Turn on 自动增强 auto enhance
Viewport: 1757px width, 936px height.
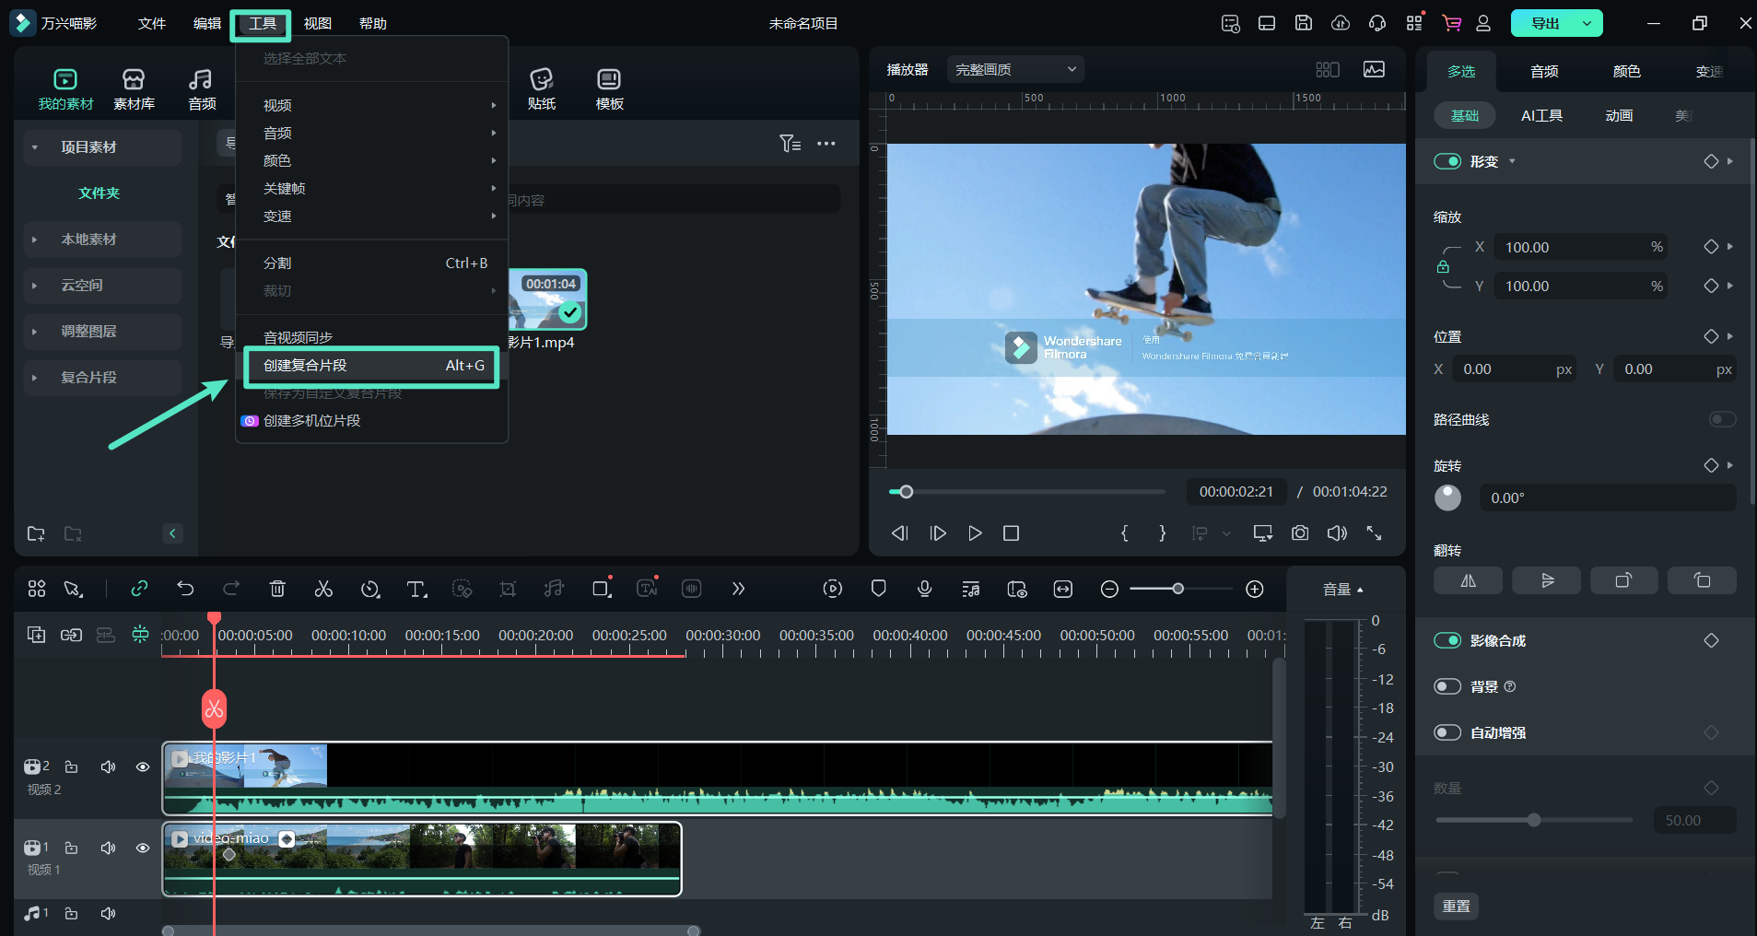tap(1447, 732)
